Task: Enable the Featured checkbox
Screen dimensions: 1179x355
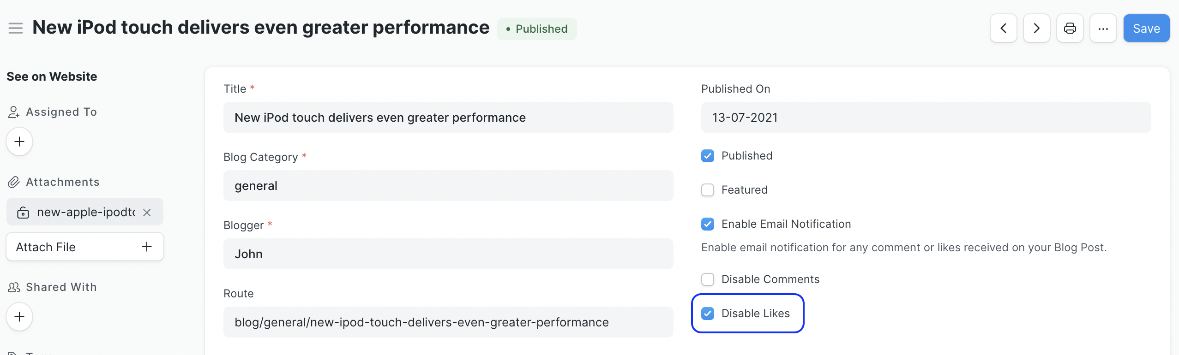Action: [707, 190]
